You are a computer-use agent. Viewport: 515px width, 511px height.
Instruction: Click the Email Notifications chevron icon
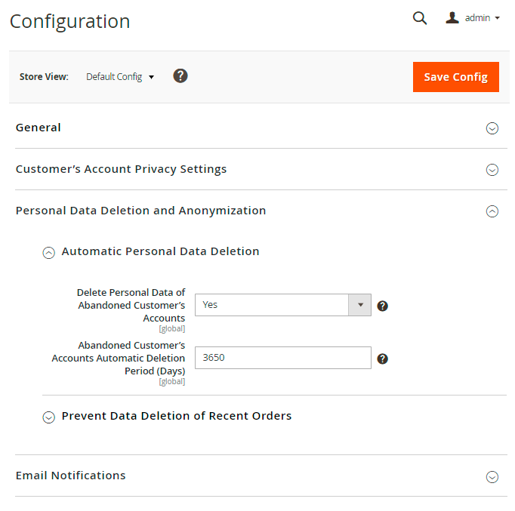coord(492,476)
